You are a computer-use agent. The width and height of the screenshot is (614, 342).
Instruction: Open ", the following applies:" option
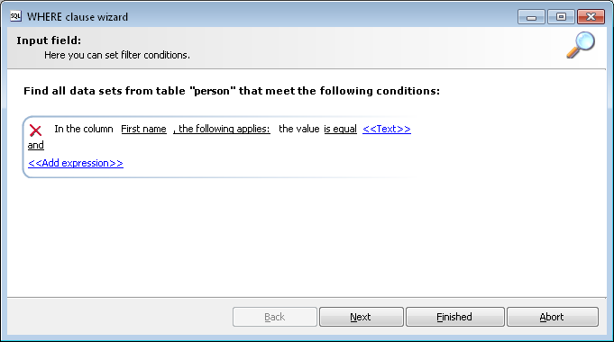pyautogui.click(x=222, y=129)
